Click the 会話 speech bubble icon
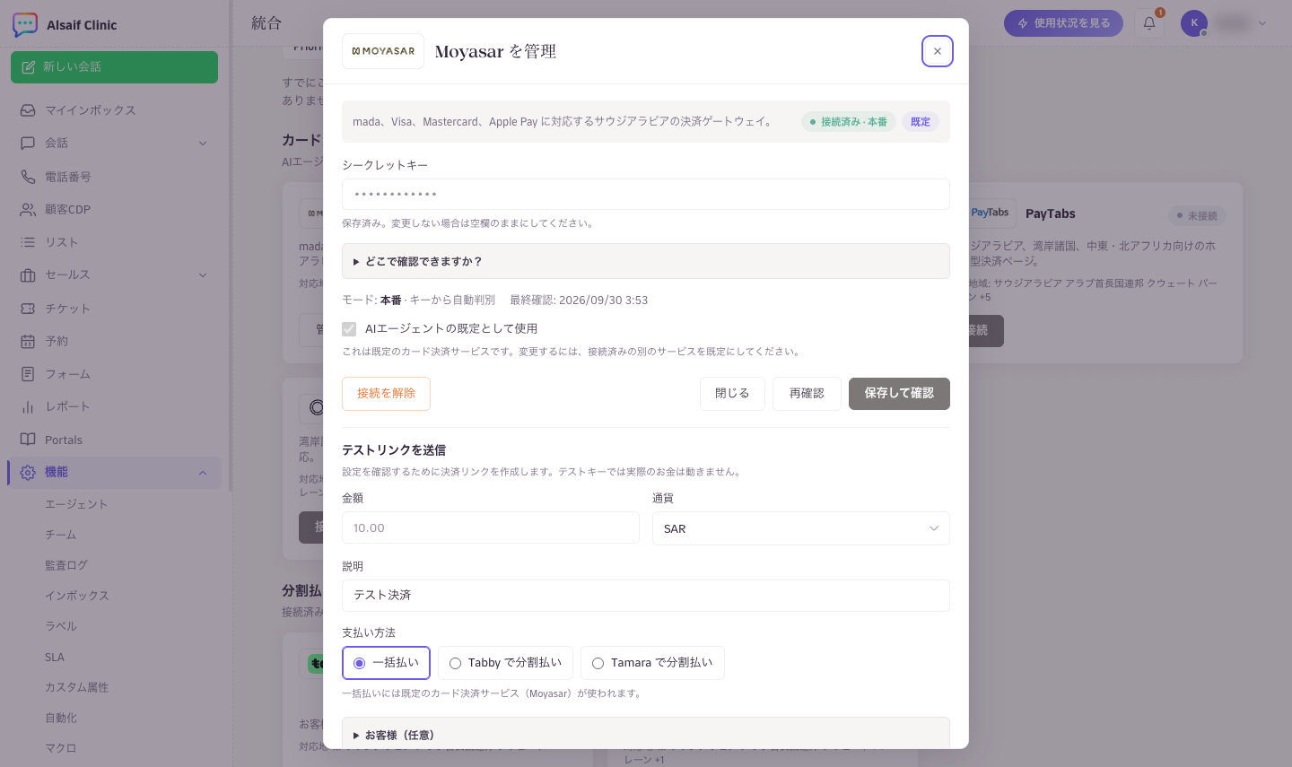This screenshot has width=1292, height=767. tap(28, 144)
